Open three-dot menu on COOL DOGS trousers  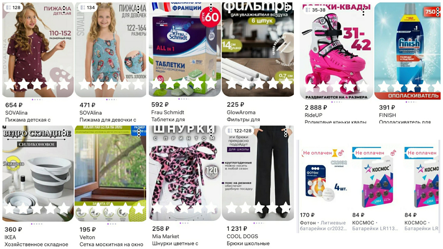click(286, 133)
